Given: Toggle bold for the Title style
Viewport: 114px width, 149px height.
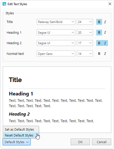Looking at the screenshot, I should tap(99, 22).
